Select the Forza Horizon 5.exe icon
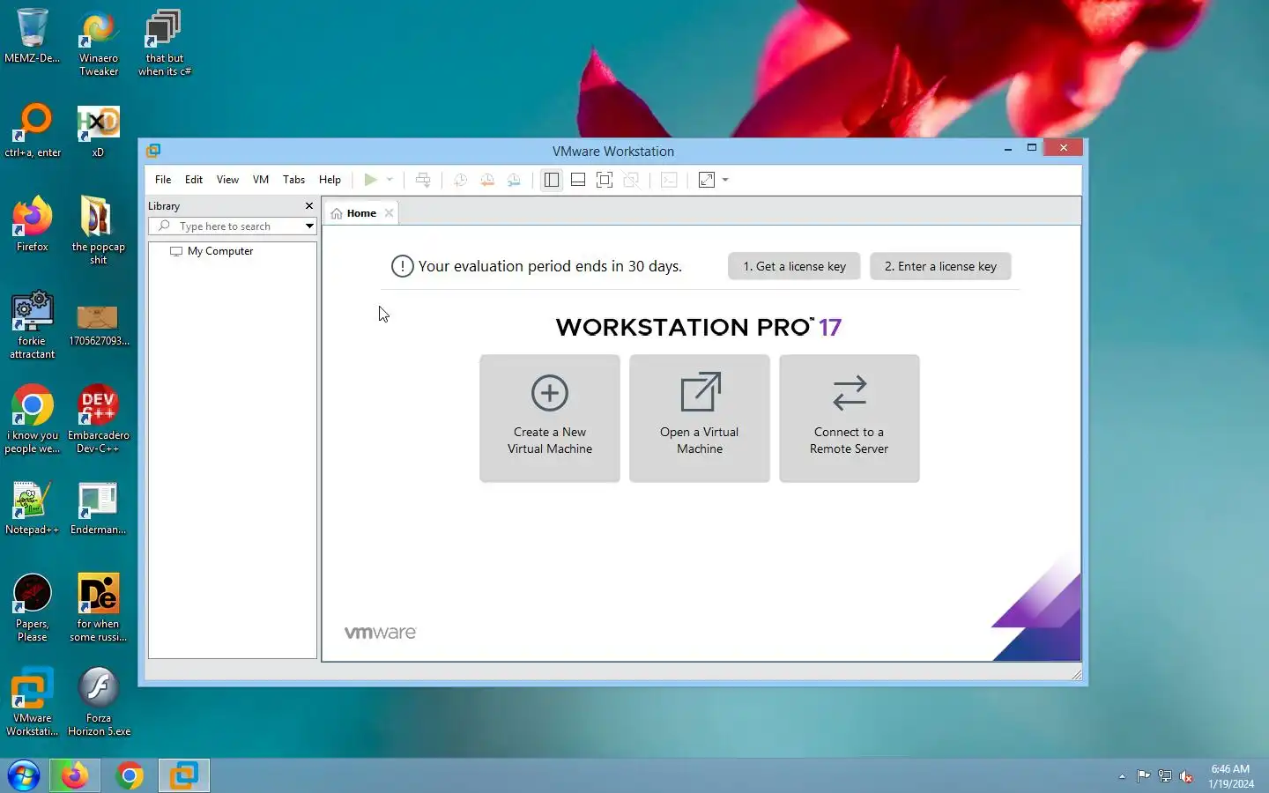 tap(99, 702)
